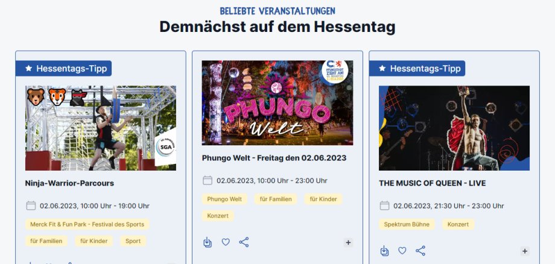This screenshot has height=264, width=555.
Task: Save Phungo Welt event to calendar
Action: pyautogui.click(x=208, y=242)
